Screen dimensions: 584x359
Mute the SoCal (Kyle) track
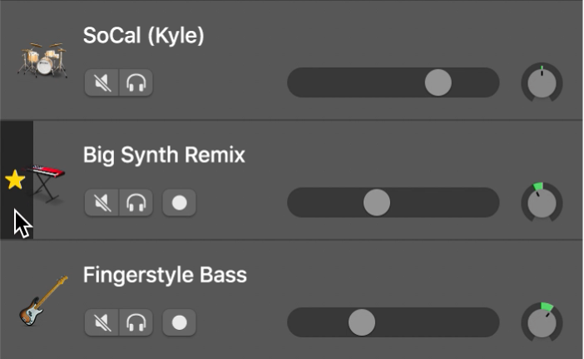(x=101, y=83)
